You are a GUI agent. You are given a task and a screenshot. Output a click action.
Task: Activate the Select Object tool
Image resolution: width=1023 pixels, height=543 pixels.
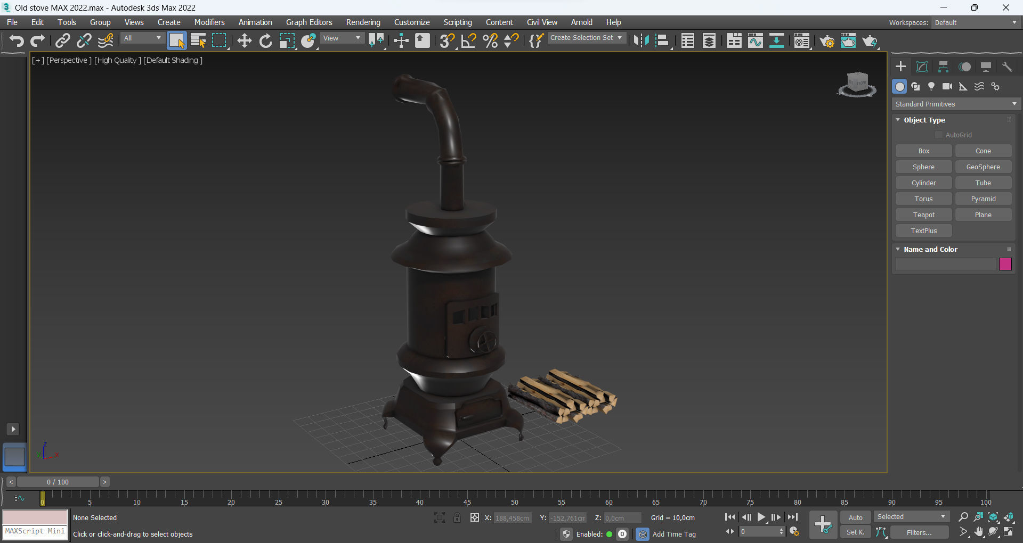click(x=176, y=41)
